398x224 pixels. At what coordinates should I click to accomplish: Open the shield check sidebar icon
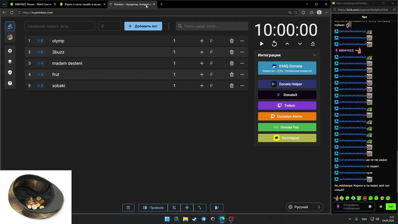(x=10, y=72)
